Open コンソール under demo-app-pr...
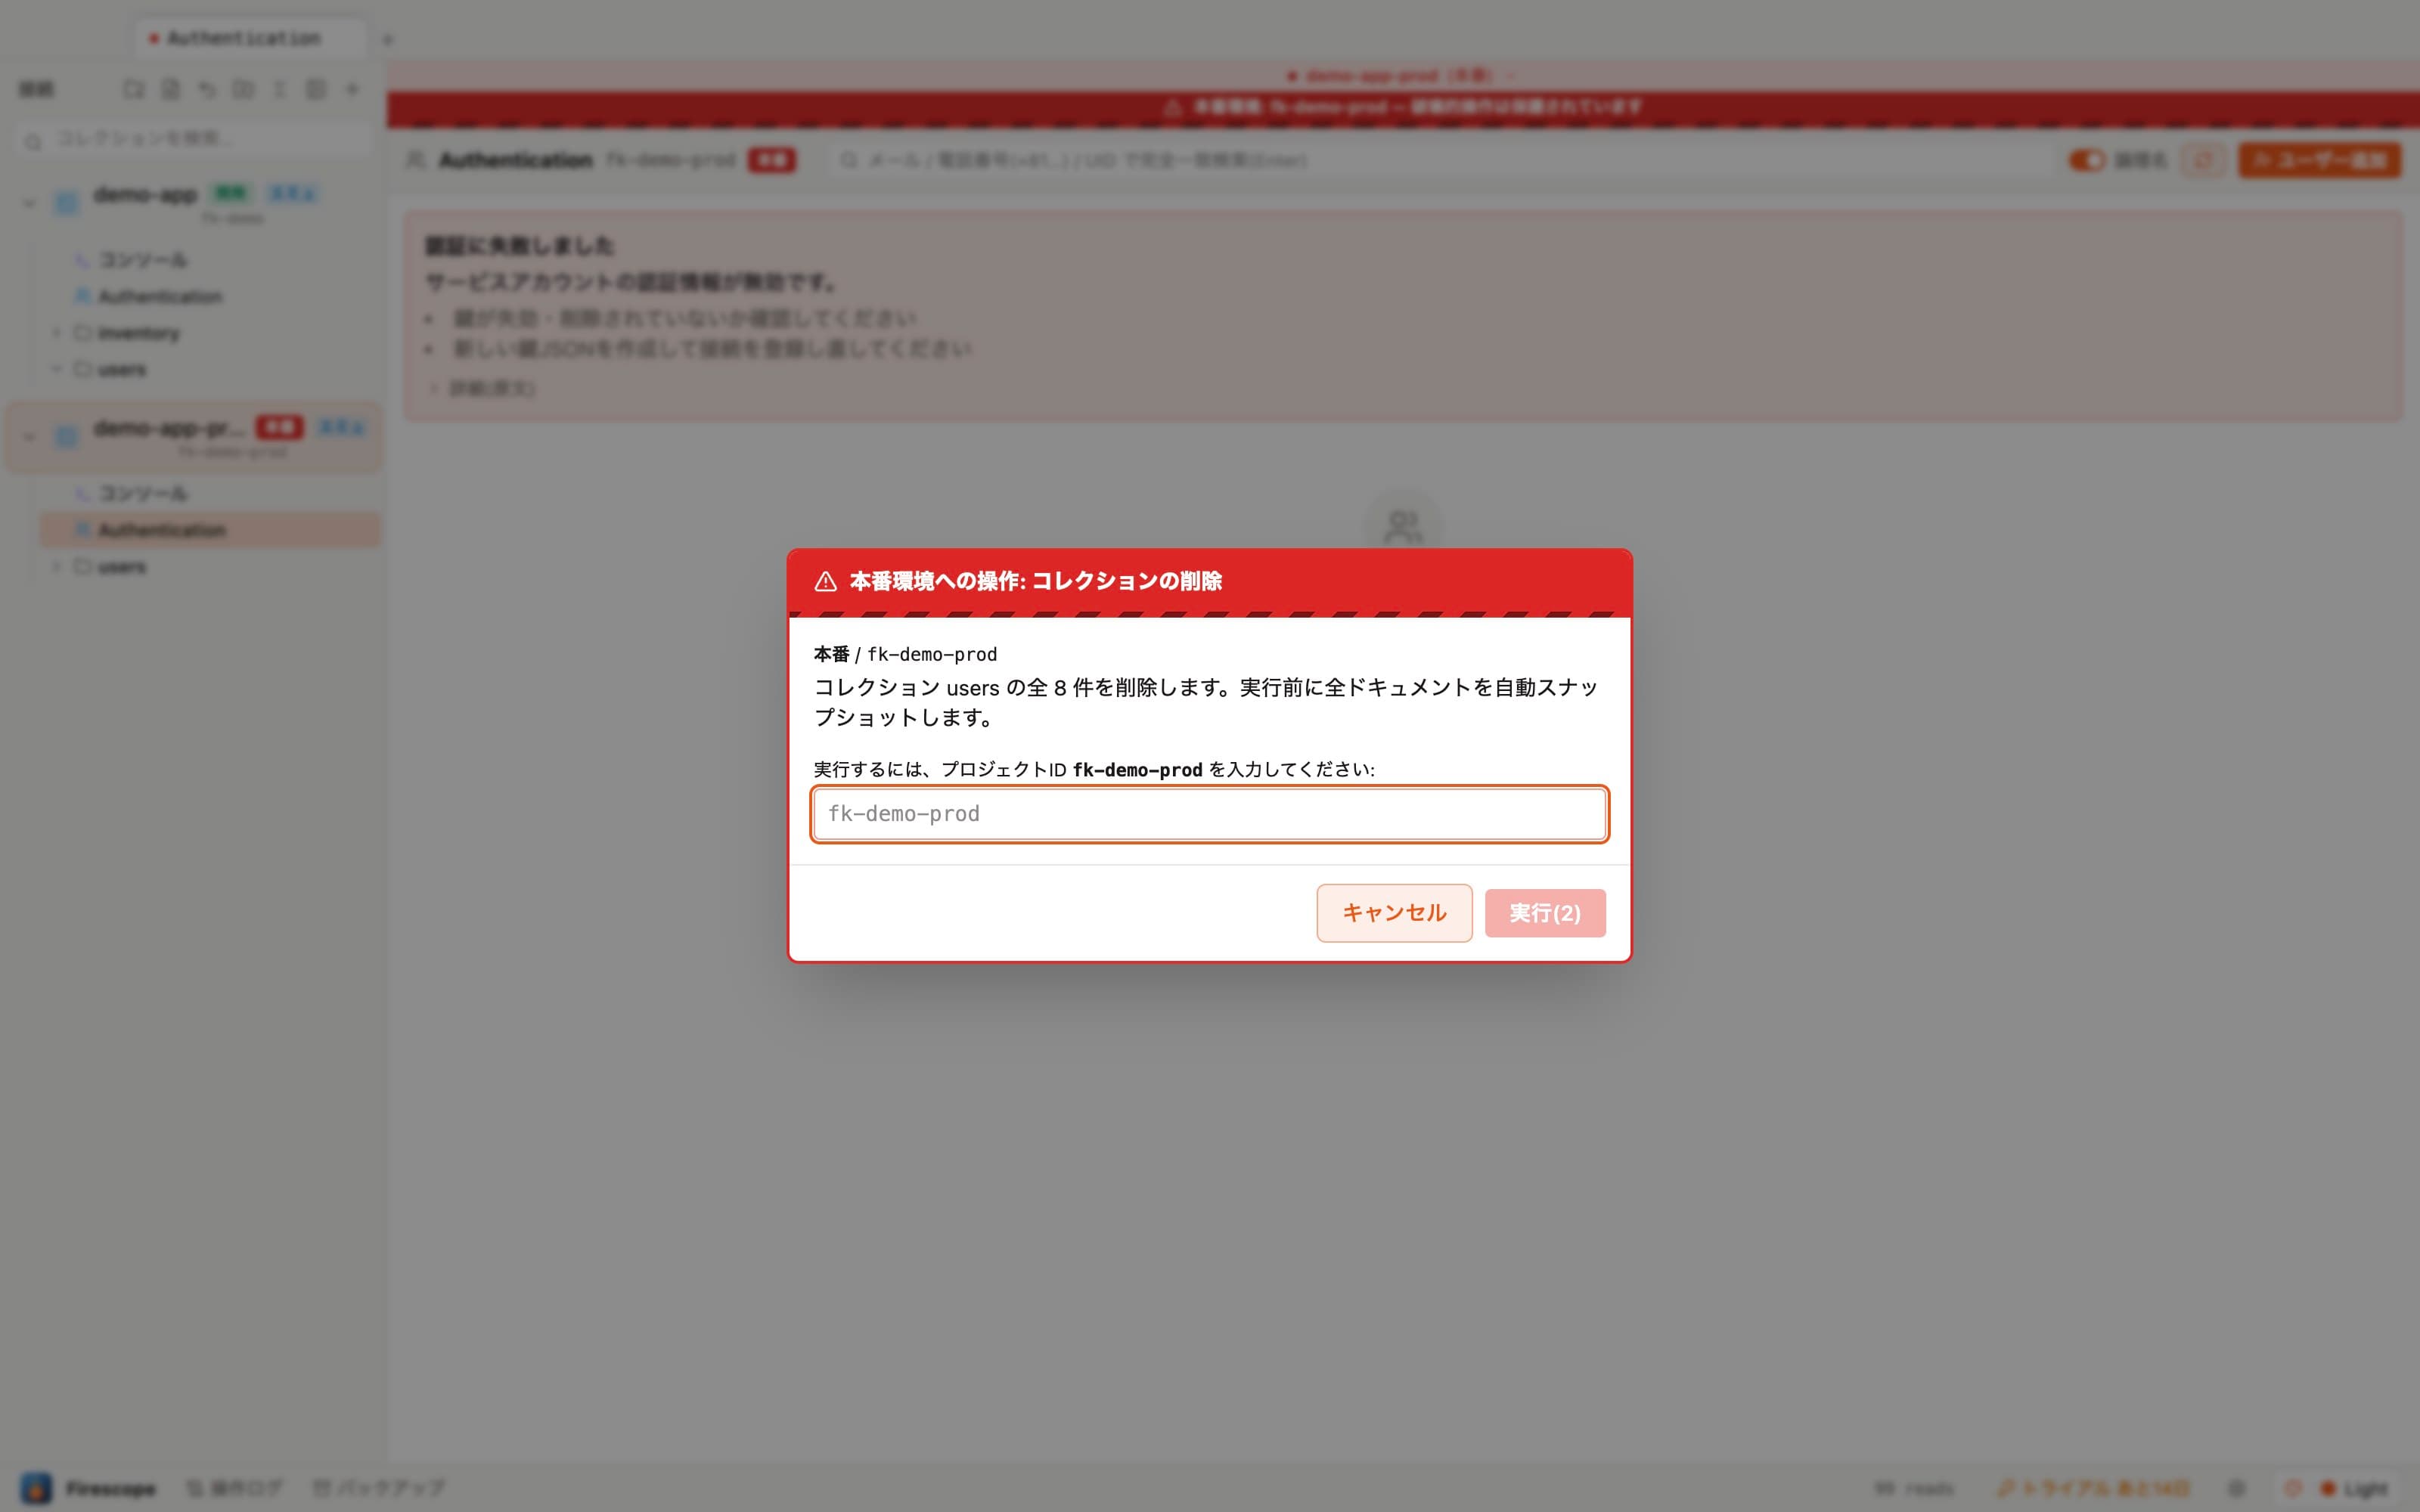 coord(143,494)
